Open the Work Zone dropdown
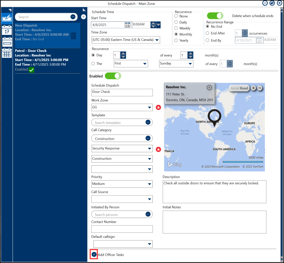Screen dimensions: 284x263 [x=150, y=107]
